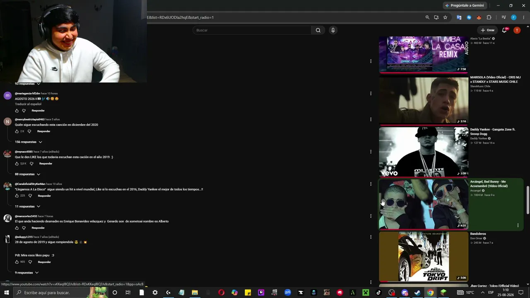This screenshot has width=530, height=298.
Task: Start voice search with the microphone icon
Action: coord(332,30)
